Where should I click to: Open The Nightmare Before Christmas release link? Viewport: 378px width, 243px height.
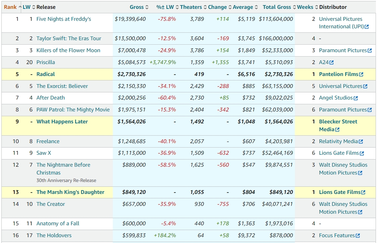(63, 169)
